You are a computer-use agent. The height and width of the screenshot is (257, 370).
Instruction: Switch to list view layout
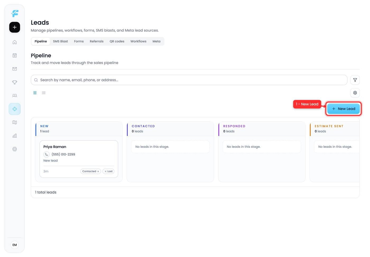coord(44,93)
